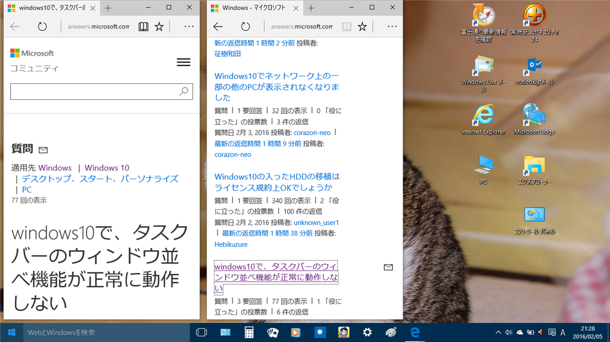The height and width of the screenshot is (342, 610).
Task: Go back in right Edge window
Action: [x=218, y=26]
